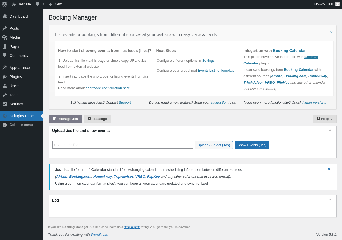Image resolution: width=342 pixels, height=240 pixels.
Task: Click the Media icon in sidebar
Action: (5, 37)
